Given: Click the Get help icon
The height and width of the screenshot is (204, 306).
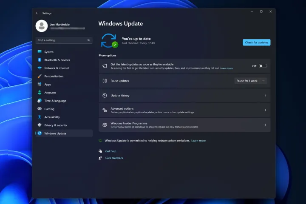Looking at the screenshot, I should pyautogui.click(x=100, y=151).
